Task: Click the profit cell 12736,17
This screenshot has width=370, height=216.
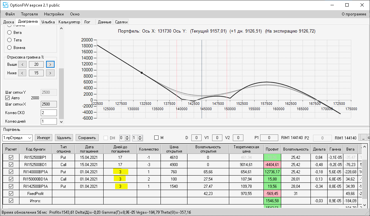Action: (x=272, y=172)
